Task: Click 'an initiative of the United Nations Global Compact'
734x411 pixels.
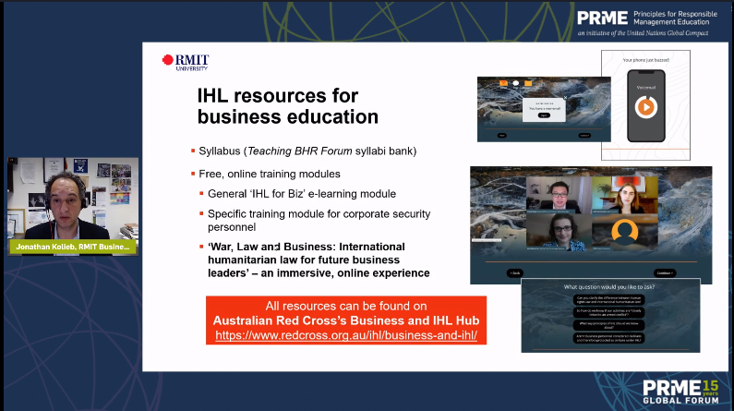Action: click(643, 33)
